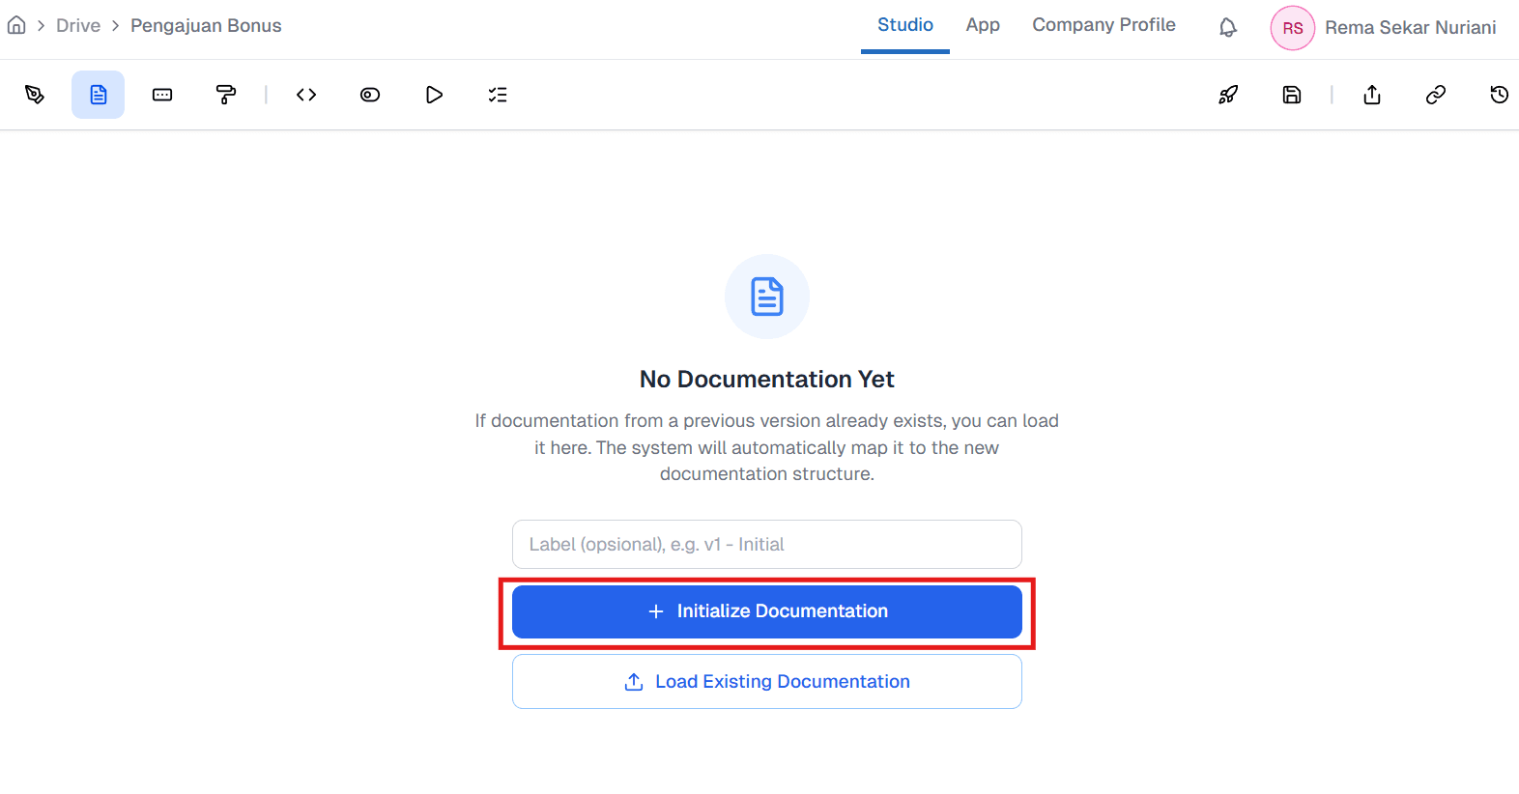Viewport: 1519px width, 794px height.
Task: Click Load Existing Documentation button
Action: click(767, 682)
